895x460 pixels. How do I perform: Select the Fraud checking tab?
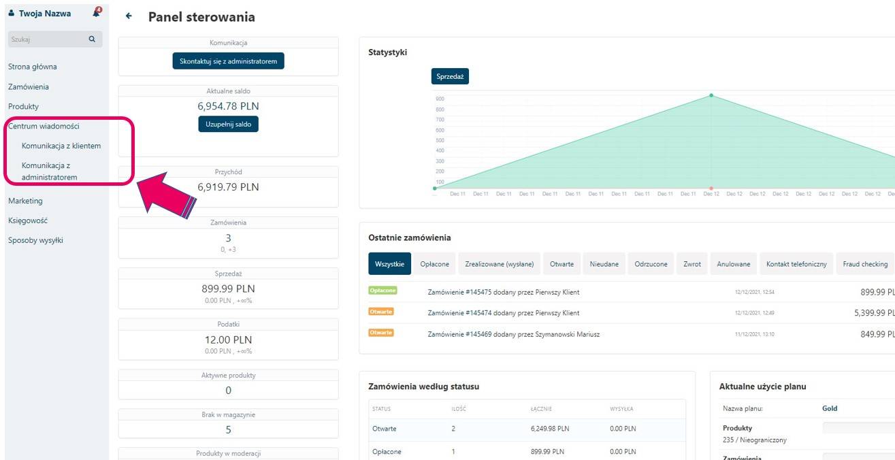(x=865, y=264)
